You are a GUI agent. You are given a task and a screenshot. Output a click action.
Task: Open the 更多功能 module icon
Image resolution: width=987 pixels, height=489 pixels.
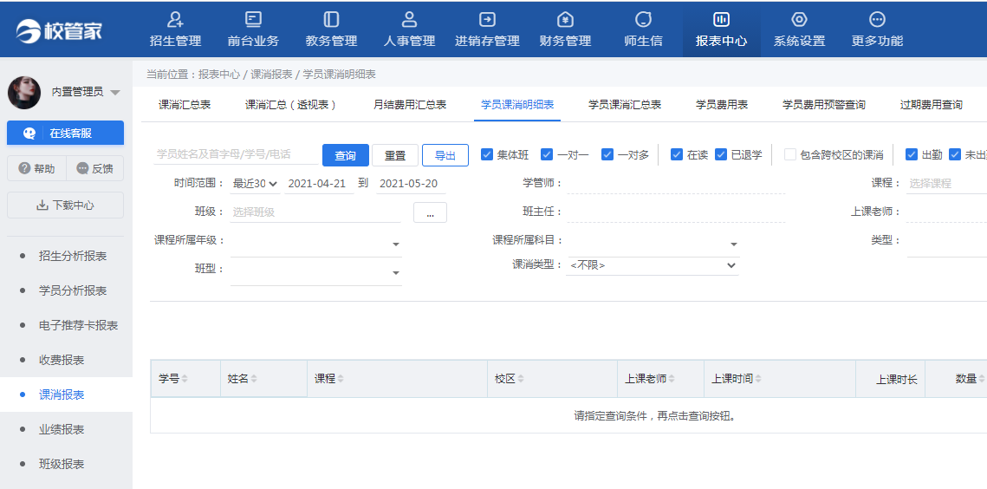coord(878,20)
